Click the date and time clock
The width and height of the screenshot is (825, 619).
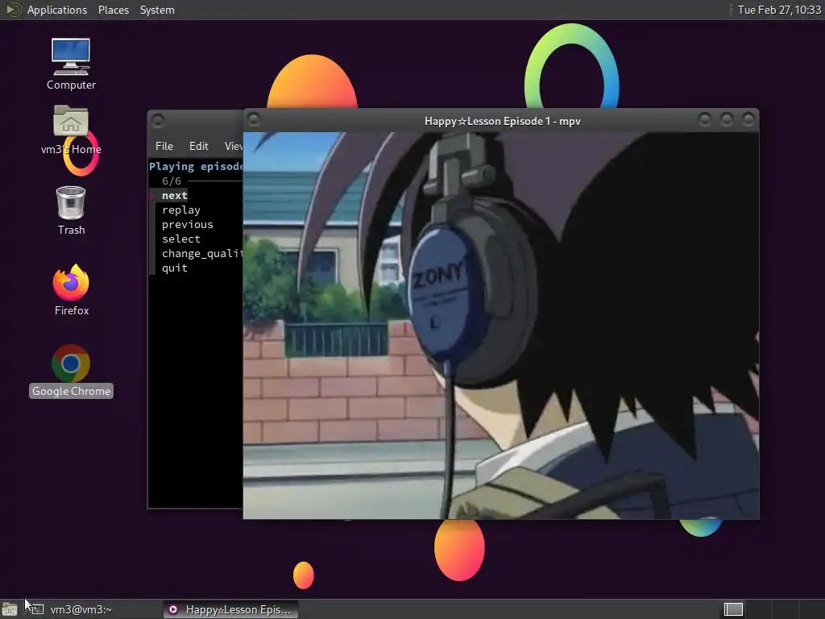[x=779, y=10]
